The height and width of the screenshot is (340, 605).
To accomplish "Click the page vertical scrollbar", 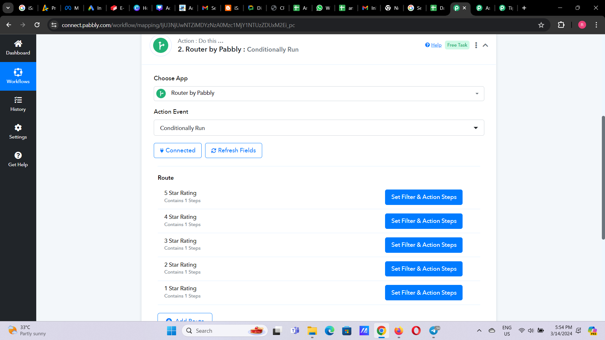I will tap(603, 178).
